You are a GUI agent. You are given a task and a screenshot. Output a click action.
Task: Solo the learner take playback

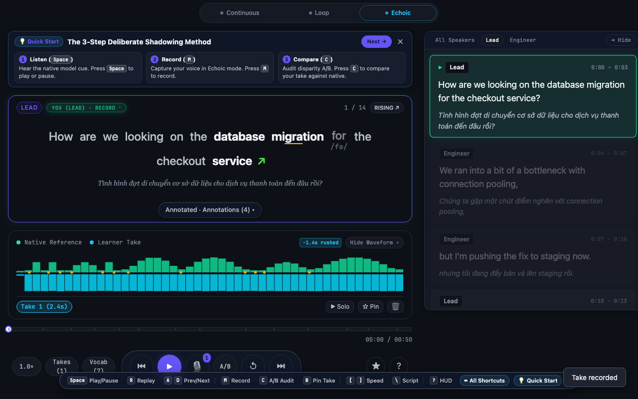coord(340,307)
